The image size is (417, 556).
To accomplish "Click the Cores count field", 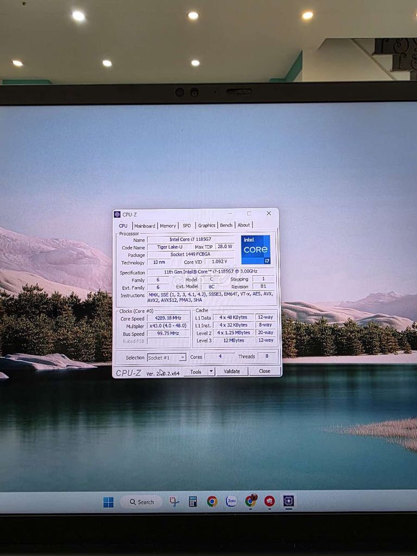I will click(x=220, y=356).
